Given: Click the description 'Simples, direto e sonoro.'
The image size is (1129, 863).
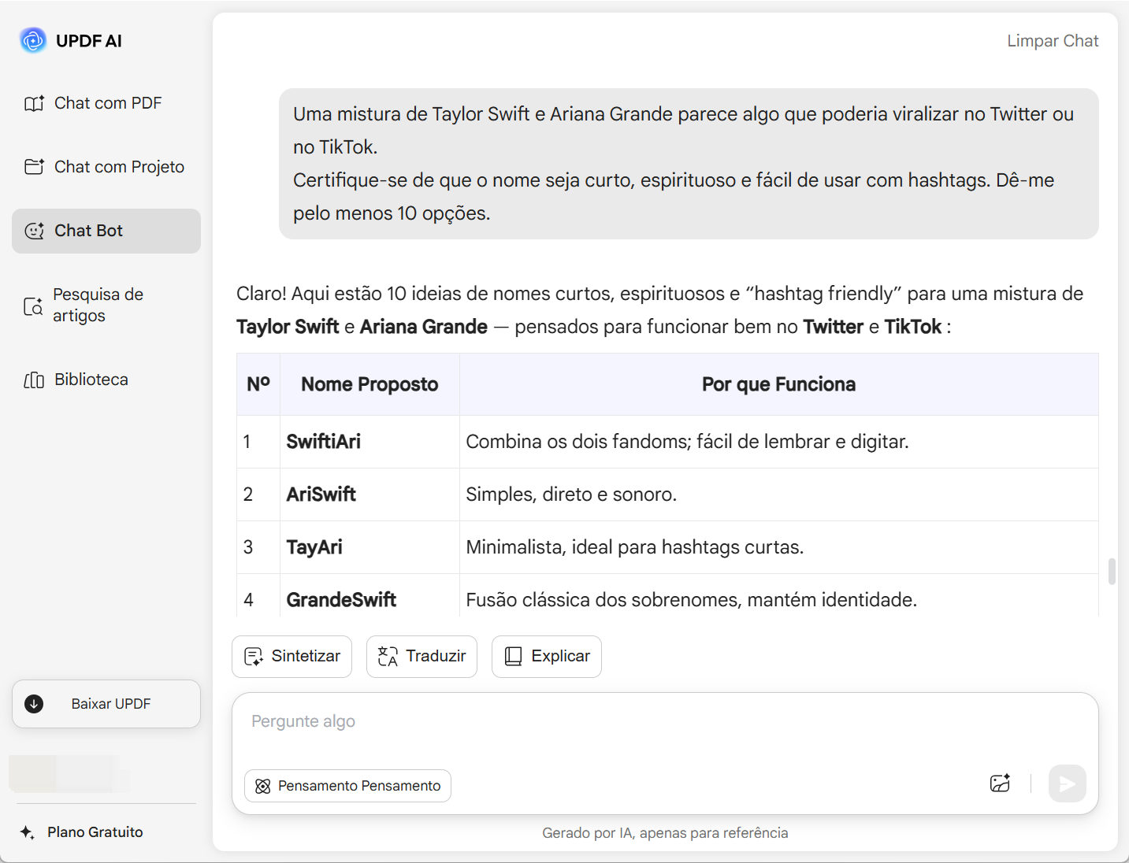Looking at the screenshot, I should [571, 494].
